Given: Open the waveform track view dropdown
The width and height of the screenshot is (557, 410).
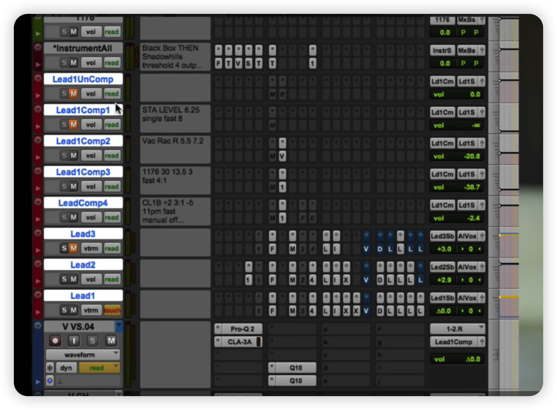Looking at the screenshot, I should pos(83,355).
